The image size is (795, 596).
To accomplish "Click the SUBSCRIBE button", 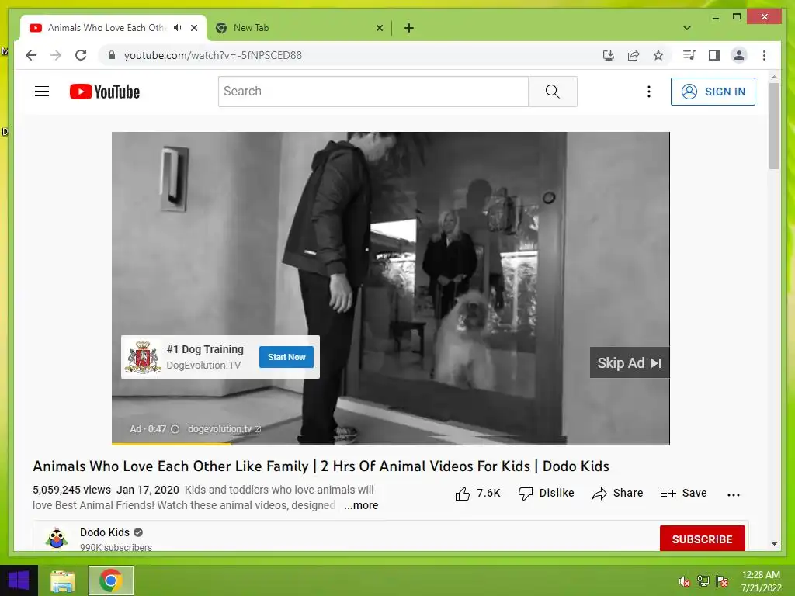I will (x=702, y=539).
